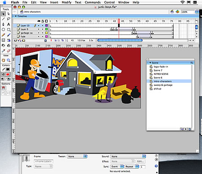Select the Subselection tool
Image resolution: width=202 pixels, height=174 pixels.
pos(9,14)
